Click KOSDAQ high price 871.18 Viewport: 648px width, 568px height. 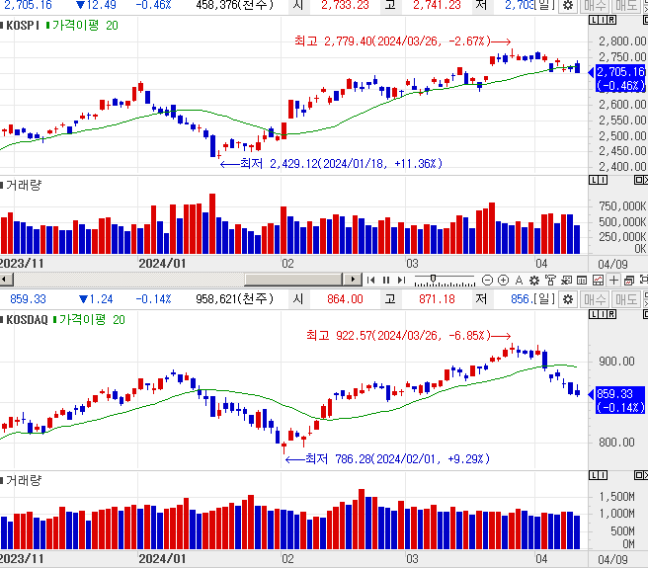(437, 298)
